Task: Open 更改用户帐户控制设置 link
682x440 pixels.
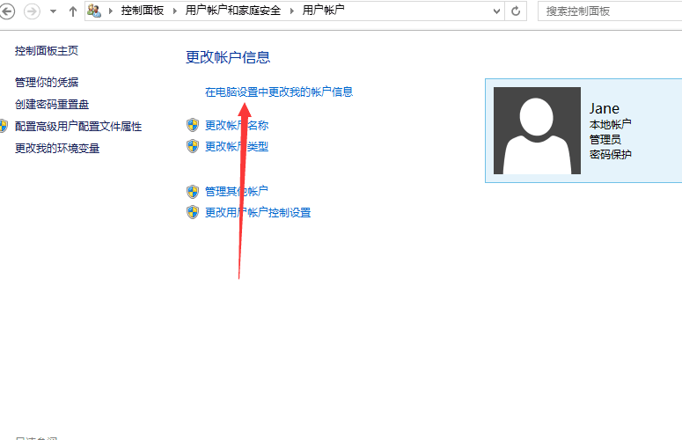Action: coord(258,213)
